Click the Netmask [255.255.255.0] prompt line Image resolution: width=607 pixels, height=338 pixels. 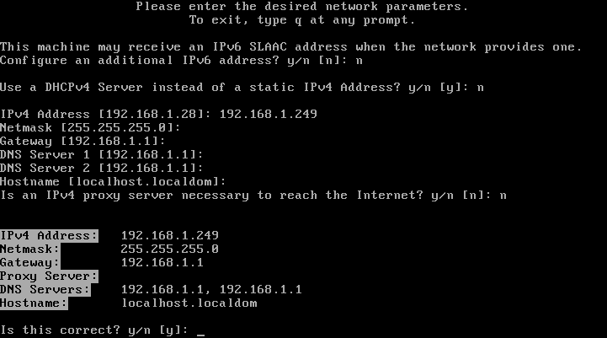pos(90,127)
